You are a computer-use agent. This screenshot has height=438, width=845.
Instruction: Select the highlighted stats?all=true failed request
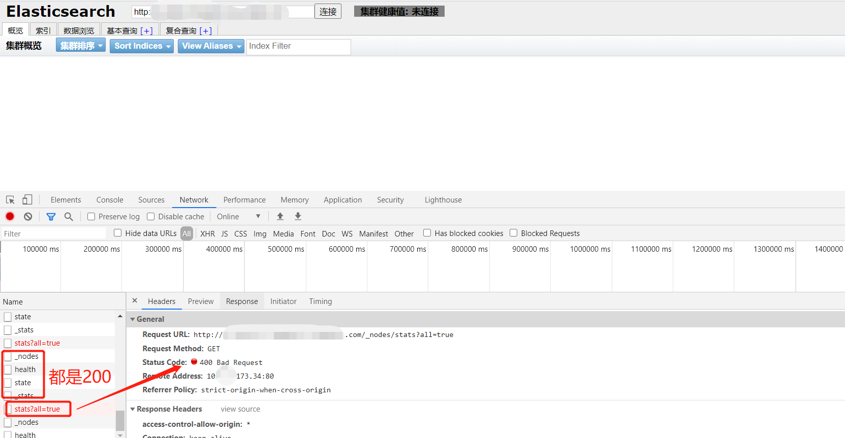[57, 409]
